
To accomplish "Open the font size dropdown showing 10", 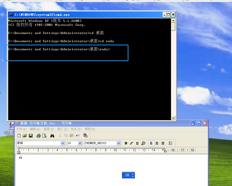I will click(80, 143).
